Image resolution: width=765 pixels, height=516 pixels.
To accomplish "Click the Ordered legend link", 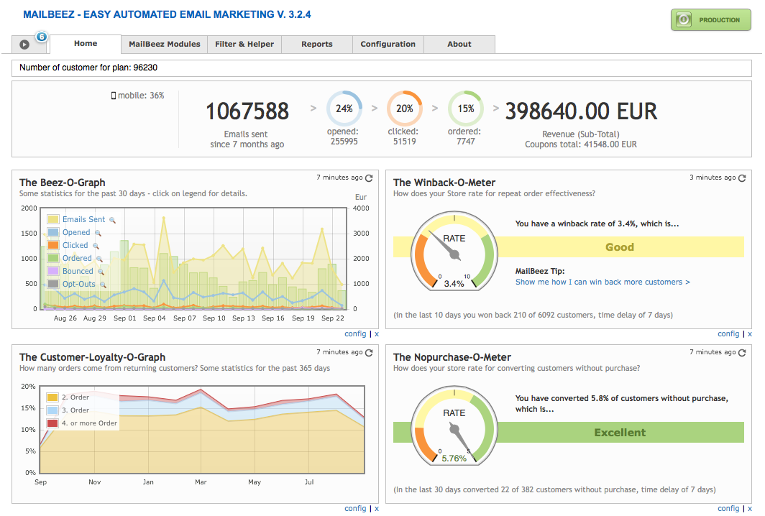I will (77, 258).
